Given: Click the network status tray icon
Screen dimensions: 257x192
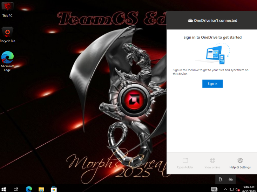Looking at the screenshot, I should pyautogui.click(x=232, y=190).
